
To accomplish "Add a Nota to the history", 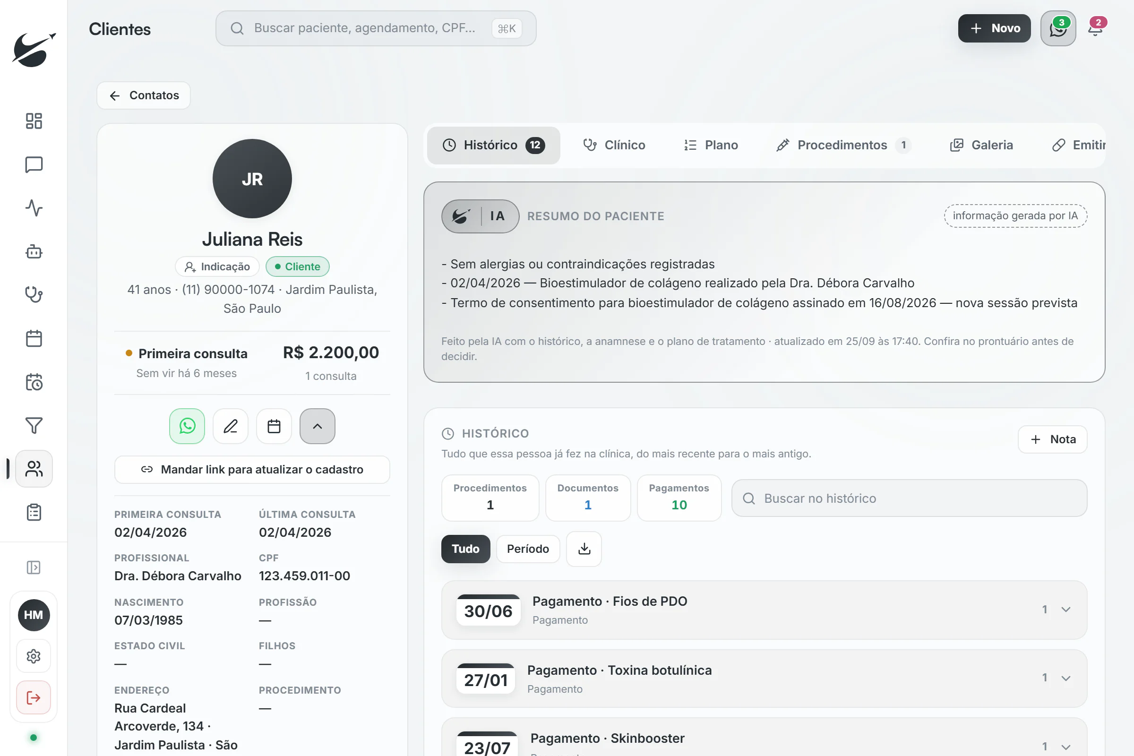I will [x=1053, y=439].
